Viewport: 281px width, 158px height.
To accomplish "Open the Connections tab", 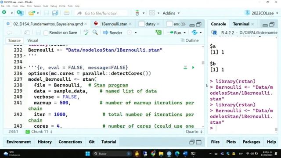I will point(70,142).
